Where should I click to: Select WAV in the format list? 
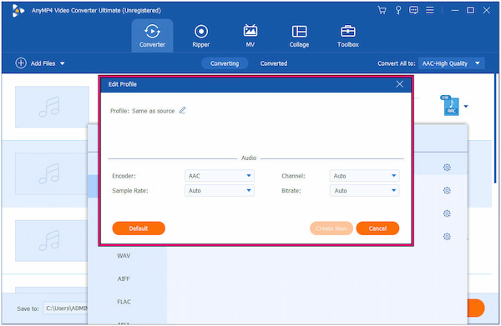coord(124,255)
